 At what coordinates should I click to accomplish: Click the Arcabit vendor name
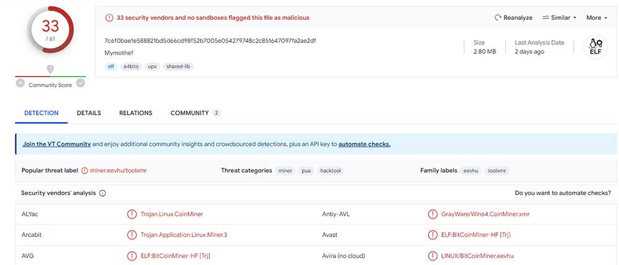tap(32, 235)
